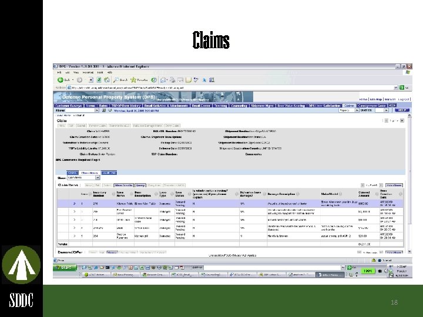Select the row selector for claim item 1

click(x=75, y=204)
